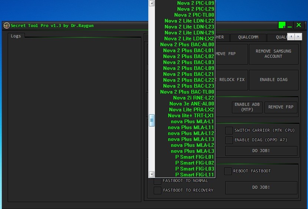Select P Smart FIG-L11 model

[185, 175]
